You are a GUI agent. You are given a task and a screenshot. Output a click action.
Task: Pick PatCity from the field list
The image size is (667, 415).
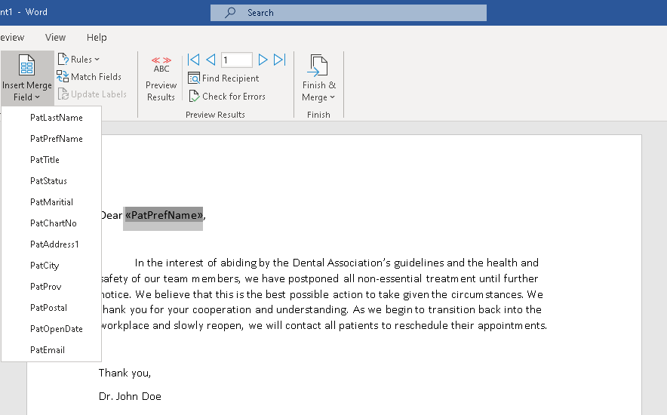pos(45,266)
